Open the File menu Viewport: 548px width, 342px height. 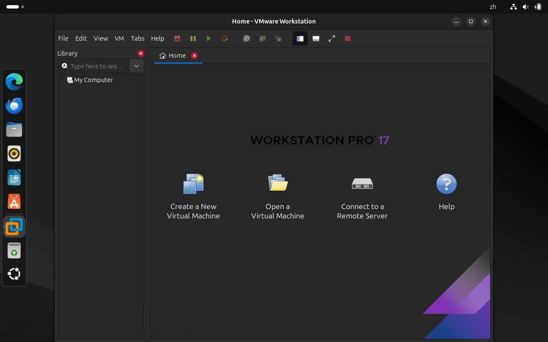pos(63,38)
